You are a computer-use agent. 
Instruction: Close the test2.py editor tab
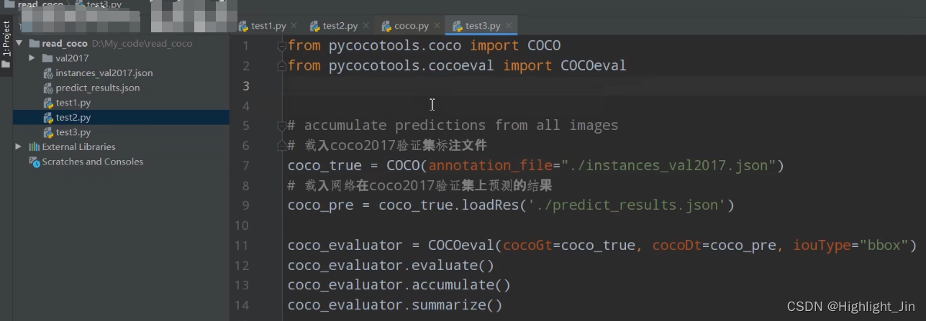coord(366,26)
